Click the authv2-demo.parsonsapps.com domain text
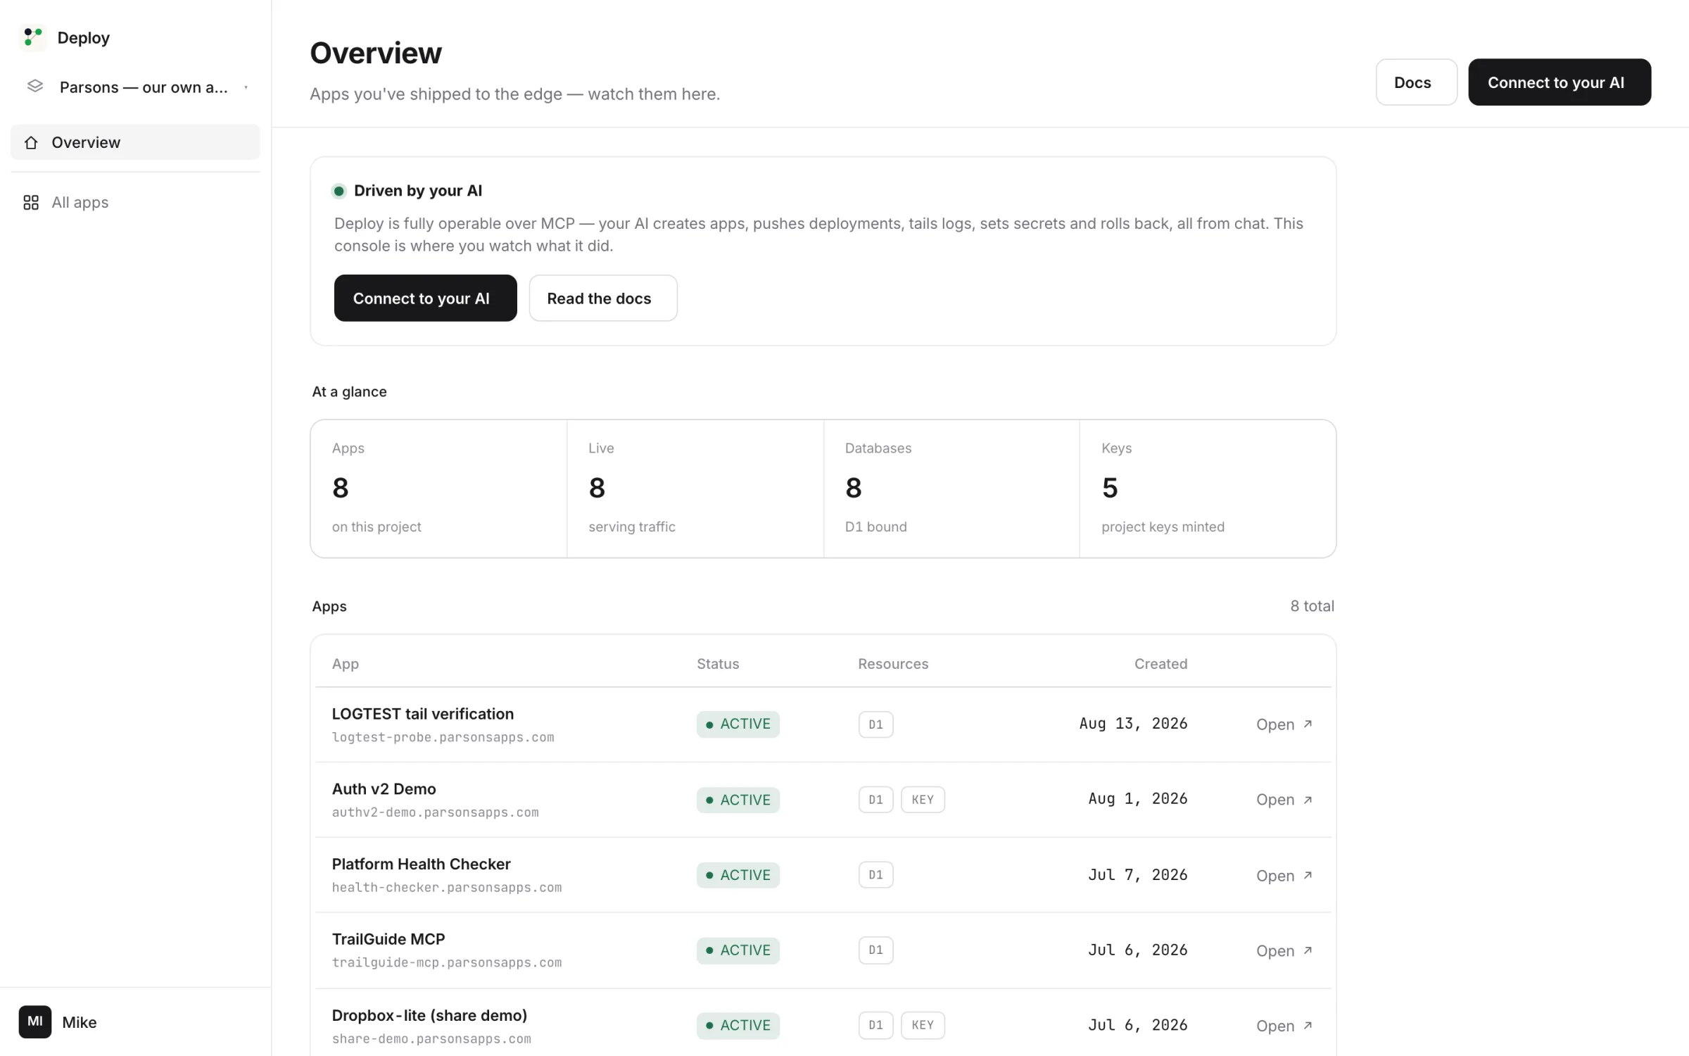 point(436,812)
